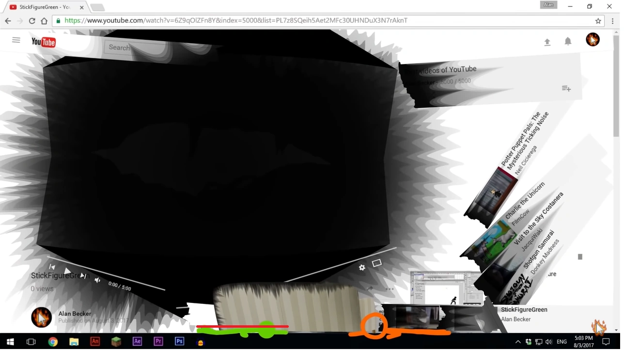Viewport: 624px width, 350px height.
Task: Open the Windows Start menu
Action: (10, 342)
